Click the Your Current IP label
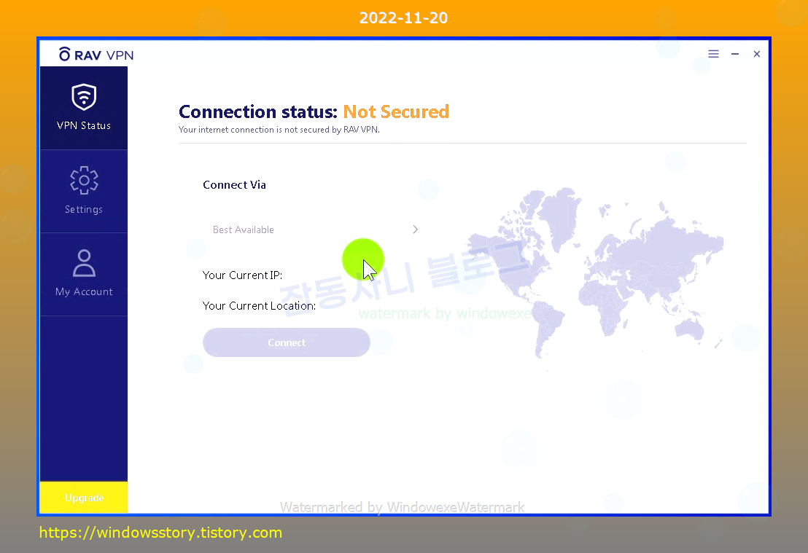Screen dimensions: 808x553 tap(242, 275)
